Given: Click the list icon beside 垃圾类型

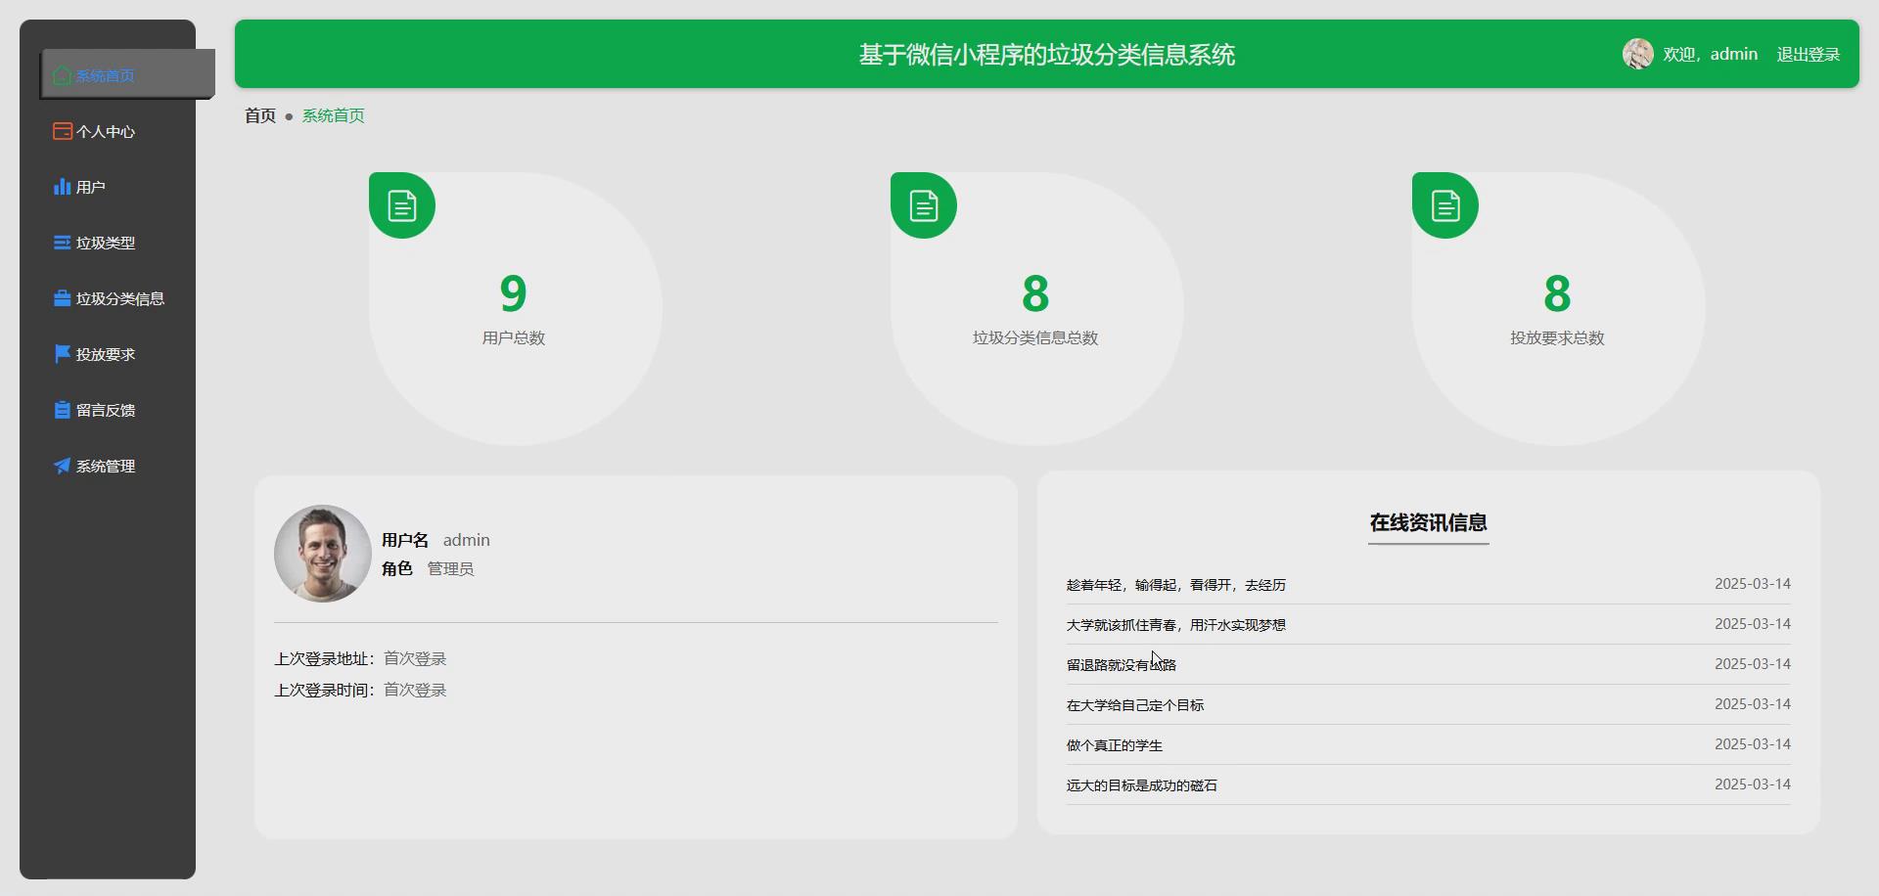Looking at the screenshot, I should (x=63, y=242).
